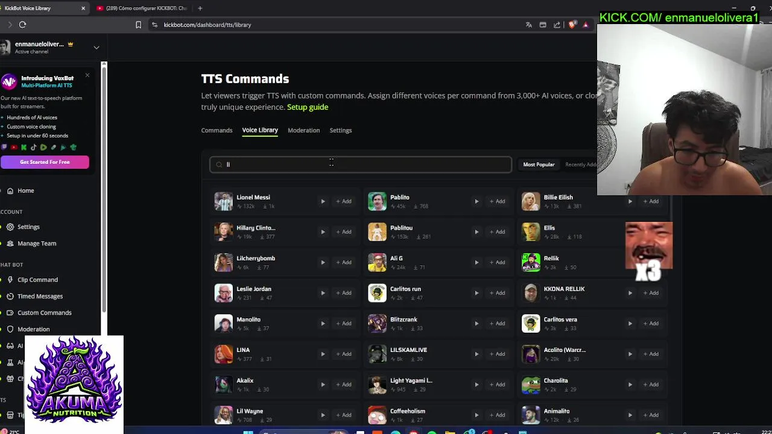Add the Pablitou voice
This screenshot has width=772, height=434.
(498, 232)
